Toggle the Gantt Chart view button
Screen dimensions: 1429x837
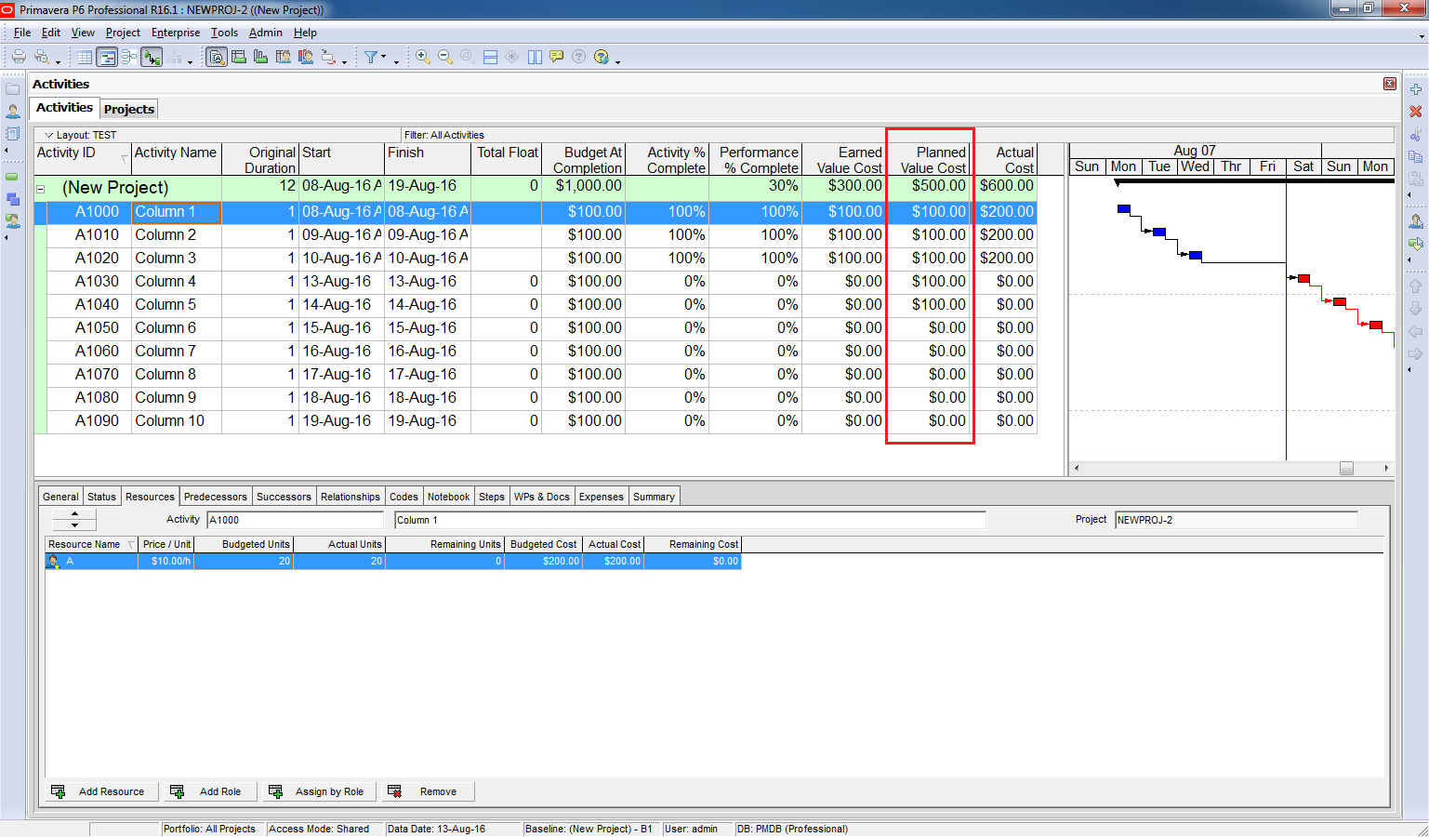click(x=107, y=57)
